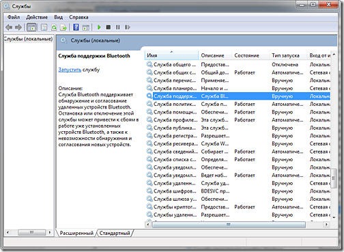Click the green Refresh toolbar icon
Viewport: 344px width, 252px height.
tap(54, 27)
